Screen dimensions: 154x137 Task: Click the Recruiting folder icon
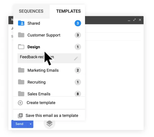point(21,82)
